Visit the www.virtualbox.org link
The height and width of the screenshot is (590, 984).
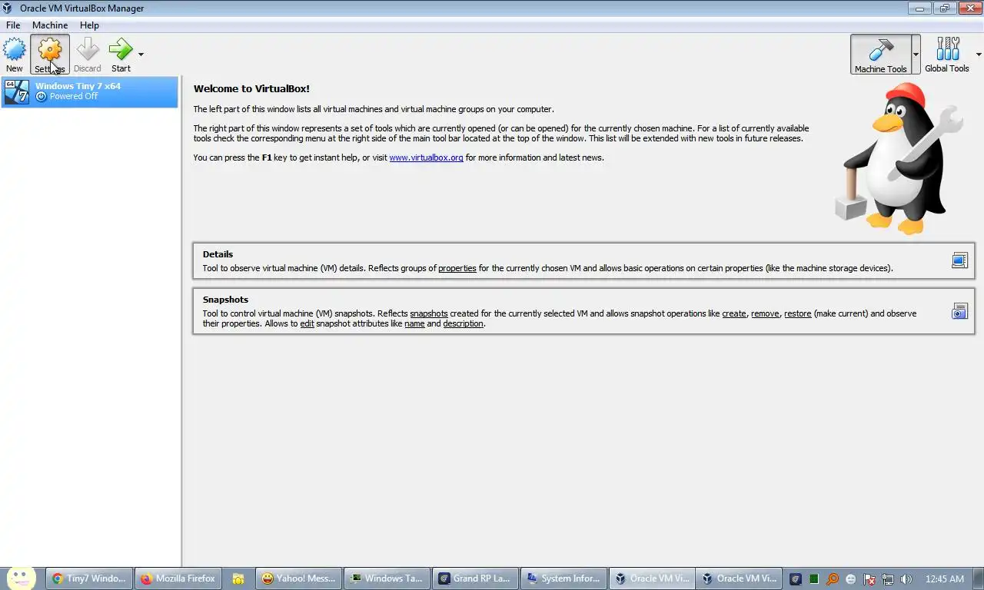click(426, 157)
